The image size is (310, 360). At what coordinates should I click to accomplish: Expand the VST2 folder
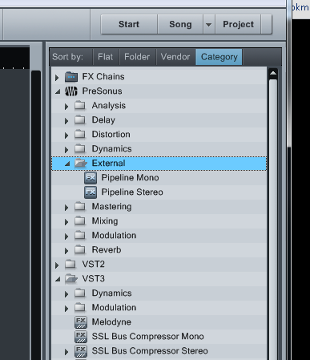coord(57,265)
